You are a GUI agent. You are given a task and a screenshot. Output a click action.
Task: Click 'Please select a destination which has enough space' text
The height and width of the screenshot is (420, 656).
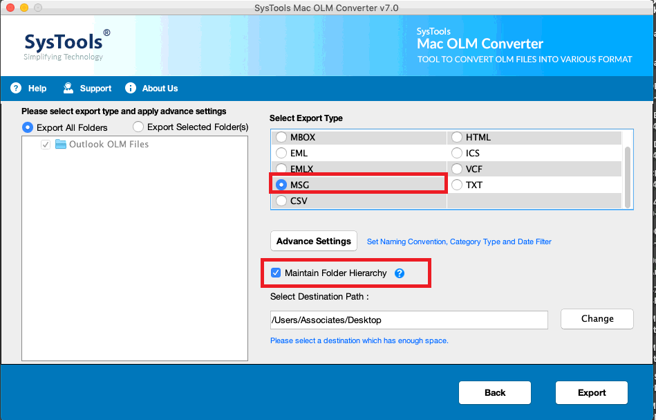tap(359, 340)
